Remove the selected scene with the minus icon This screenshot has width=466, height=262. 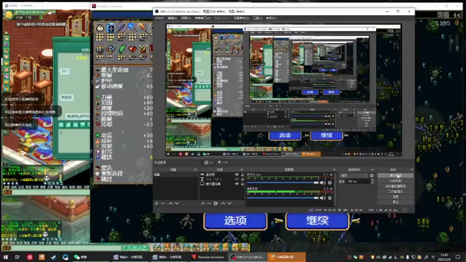163,203
